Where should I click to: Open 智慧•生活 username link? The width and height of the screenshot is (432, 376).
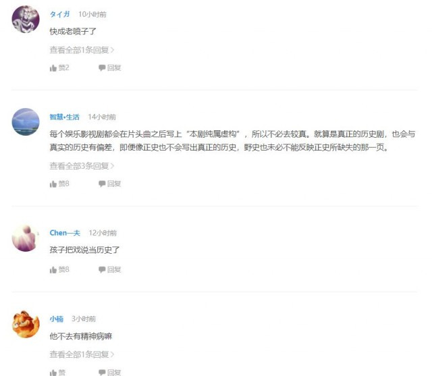(x=65, y=117)
